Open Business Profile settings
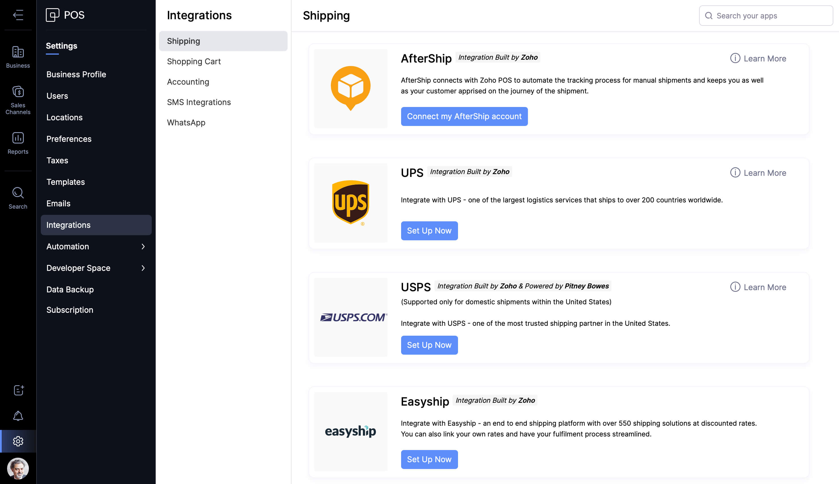Image resolution: width=839 pixels, height=484 pixels. 76,74
